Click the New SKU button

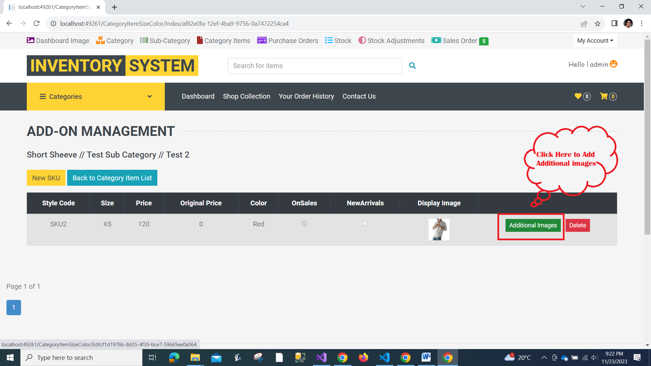46,178
